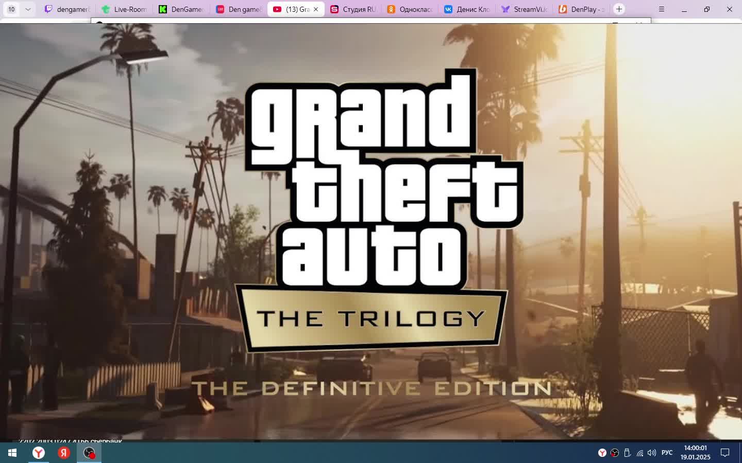Click the open tabs counter
This screenshot has width=742, height=463.
point(11,9)
